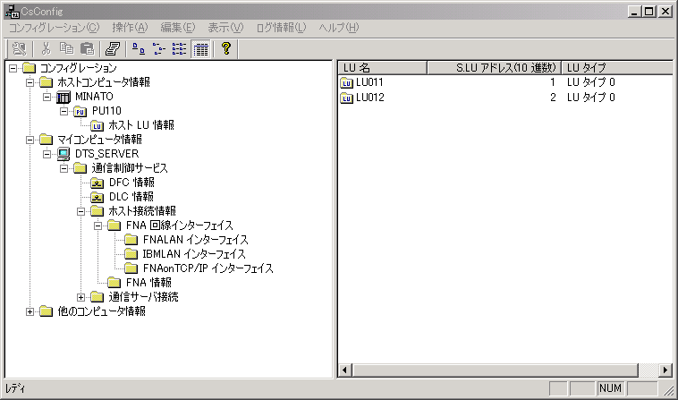
Task: Switch to large icons view
Action: pos(139,49)
